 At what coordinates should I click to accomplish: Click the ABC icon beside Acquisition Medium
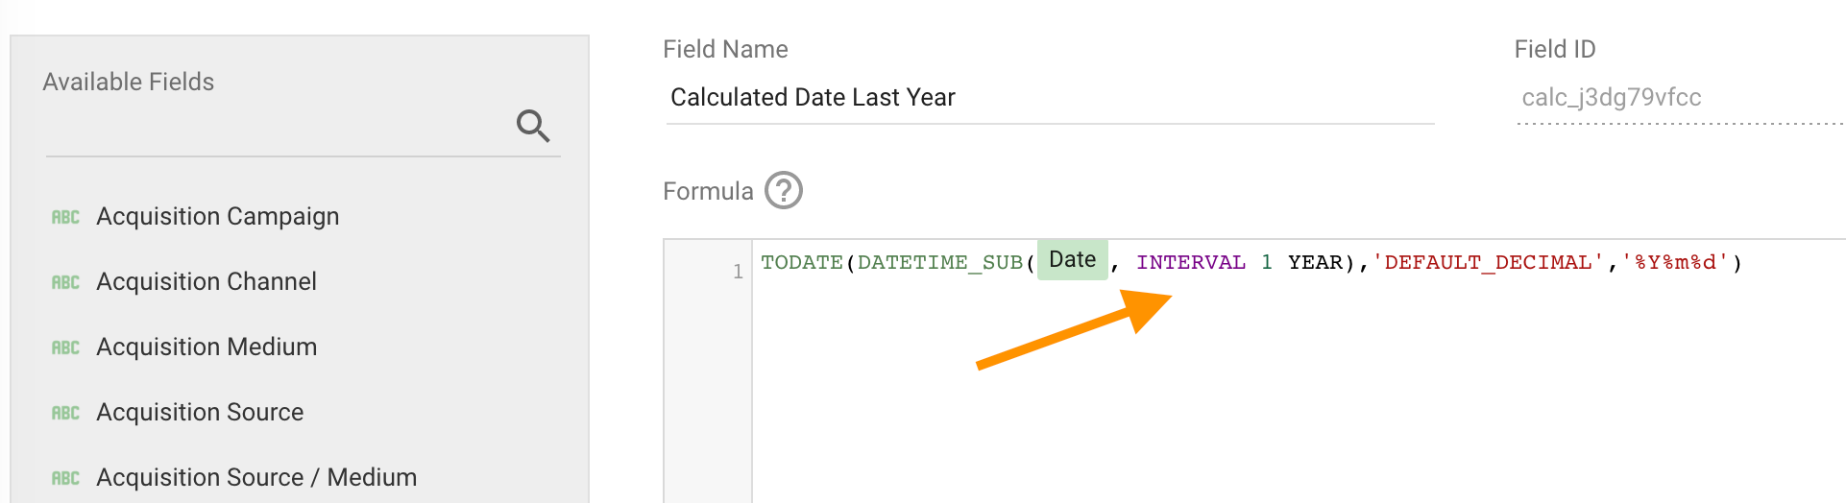click(65, 347)
